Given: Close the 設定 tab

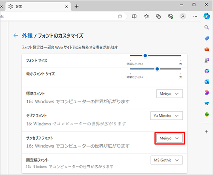Looking at the screenshot, I should (66, 7).
